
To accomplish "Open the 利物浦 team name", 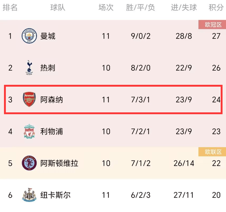I will coord(52,131).
